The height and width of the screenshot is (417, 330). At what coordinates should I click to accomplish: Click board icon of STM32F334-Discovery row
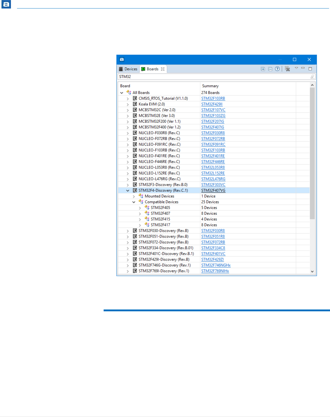[x=135, y=248]
